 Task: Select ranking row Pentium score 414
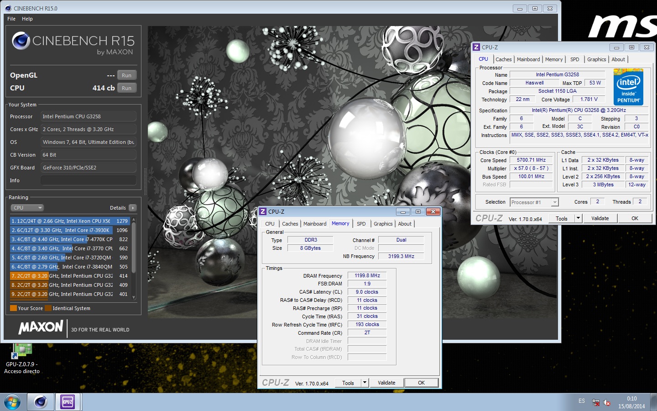pos(70,276)
